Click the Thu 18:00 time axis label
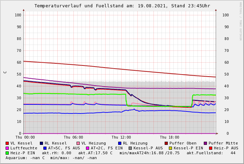 (x=170, y=137)
